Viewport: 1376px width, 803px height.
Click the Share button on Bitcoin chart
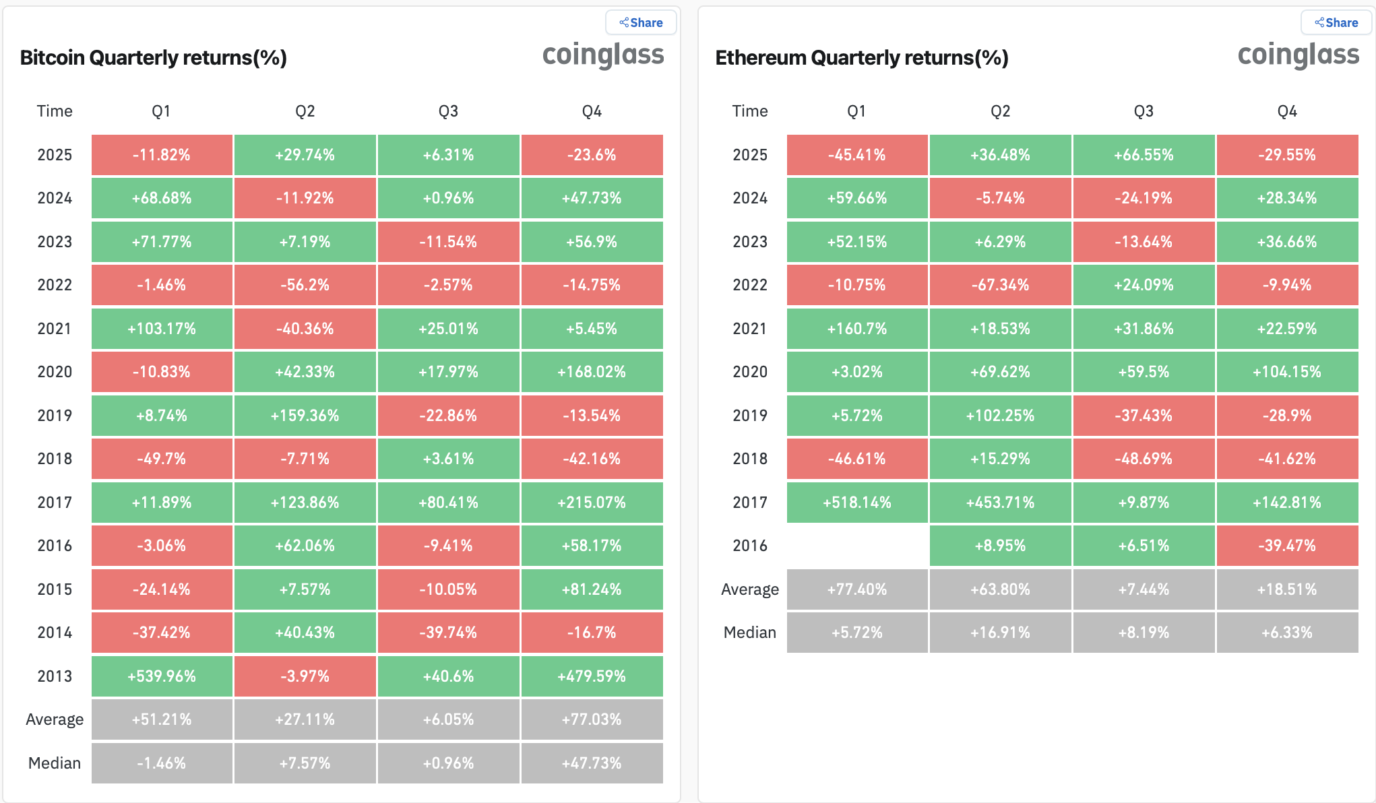pyautogui.click(x=641, y=23)
